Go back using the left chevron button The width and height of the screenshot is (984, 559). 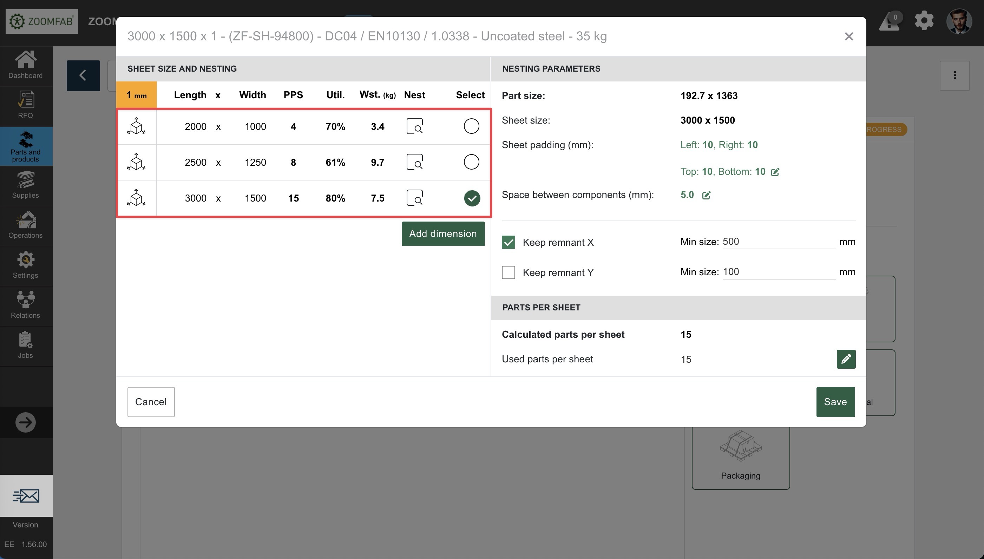(x=83, y=75)
